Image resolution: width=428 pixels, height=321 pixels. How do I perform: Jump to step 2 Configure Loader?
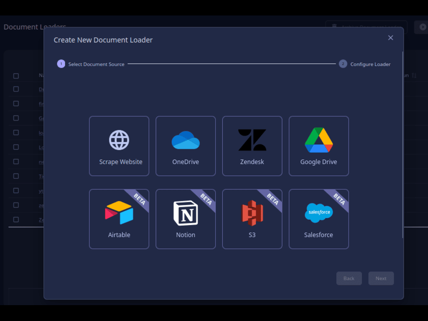[343, 64]
